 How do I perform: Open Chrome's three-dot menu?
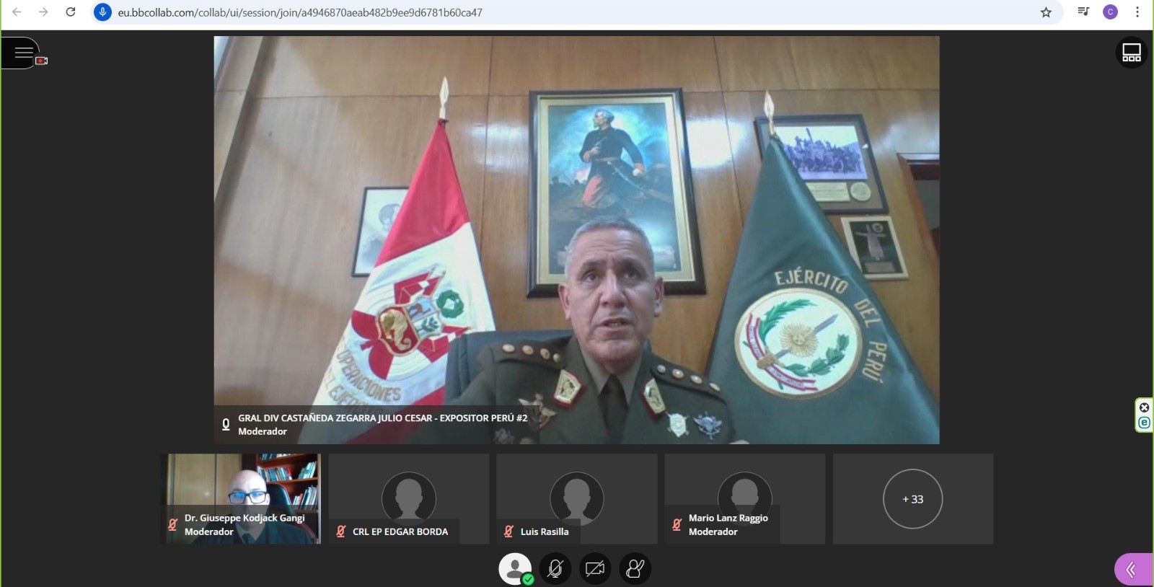[x=1137, y=12]
